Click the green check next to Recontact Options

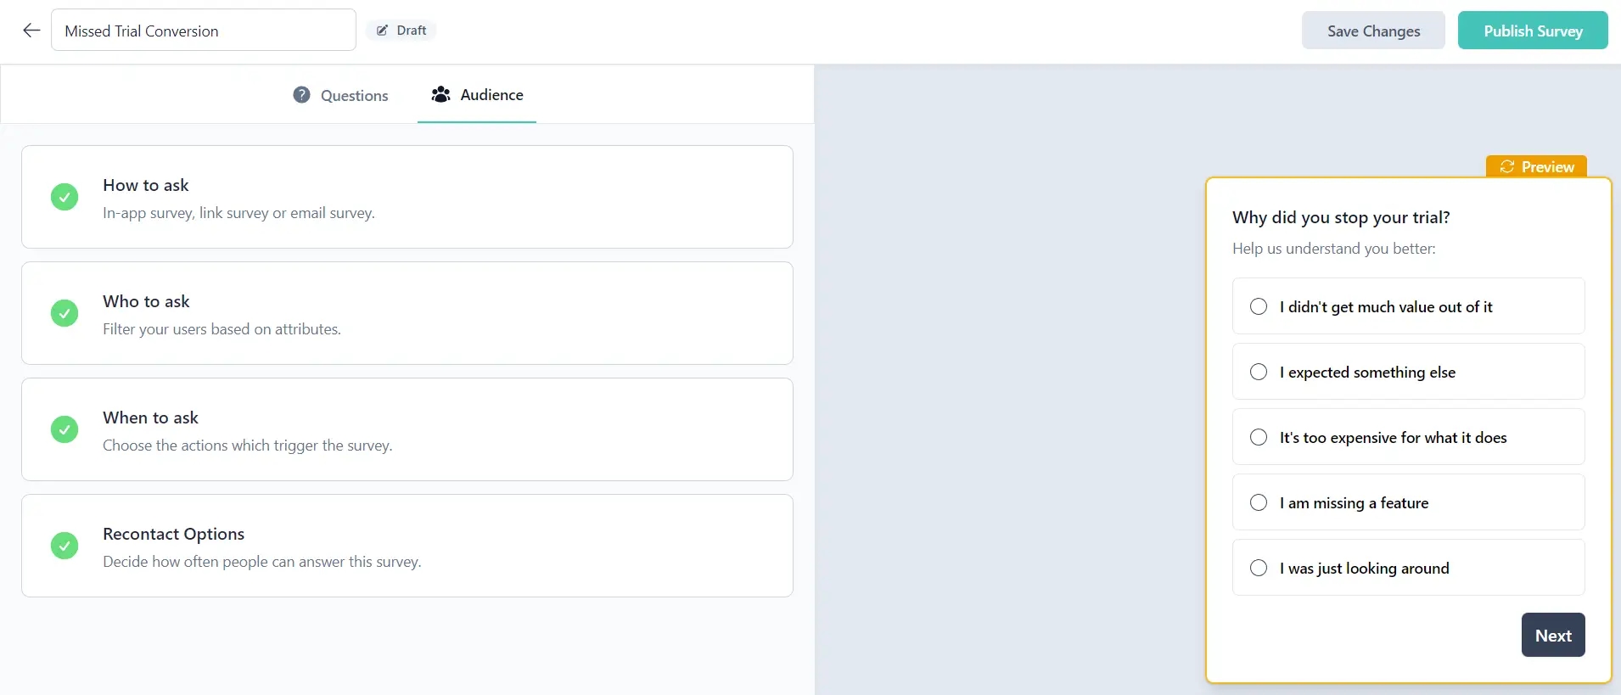click(x=65, y=546)
